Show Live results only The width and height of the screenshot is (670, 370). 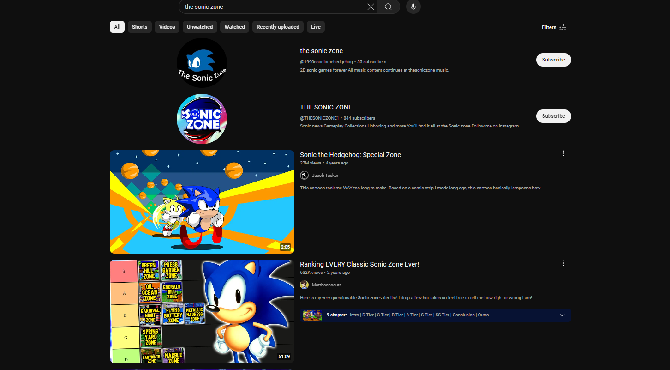[x=316, y=27]
